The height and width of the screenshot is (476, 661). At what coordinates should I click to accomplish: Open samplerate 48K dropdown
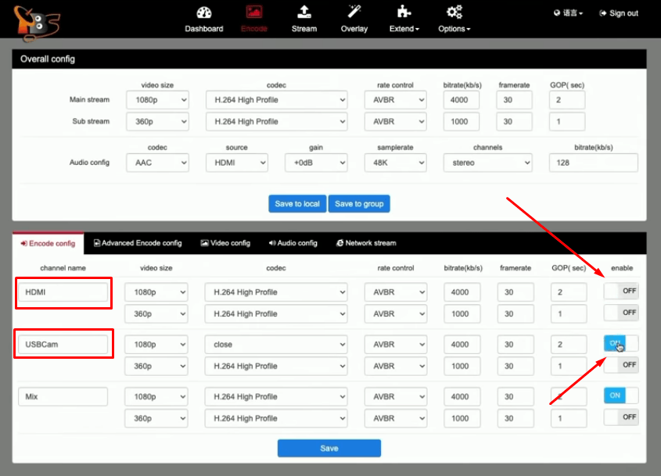click(x=395, y=163)
